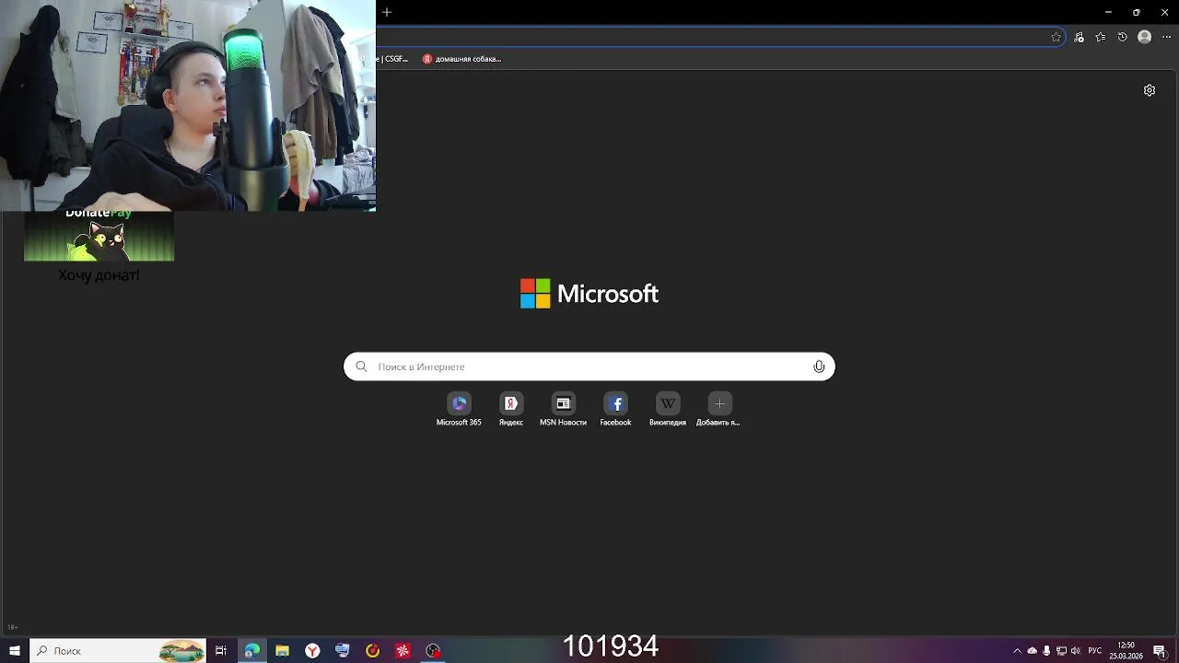Click the Microsoft logo
Image resolution: width=1179 pixels, height=663 pixels.
tap(589, 294)
